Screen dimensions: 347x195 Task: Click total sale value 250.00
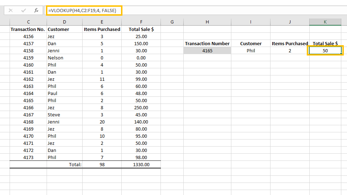(x=141, y=107)
